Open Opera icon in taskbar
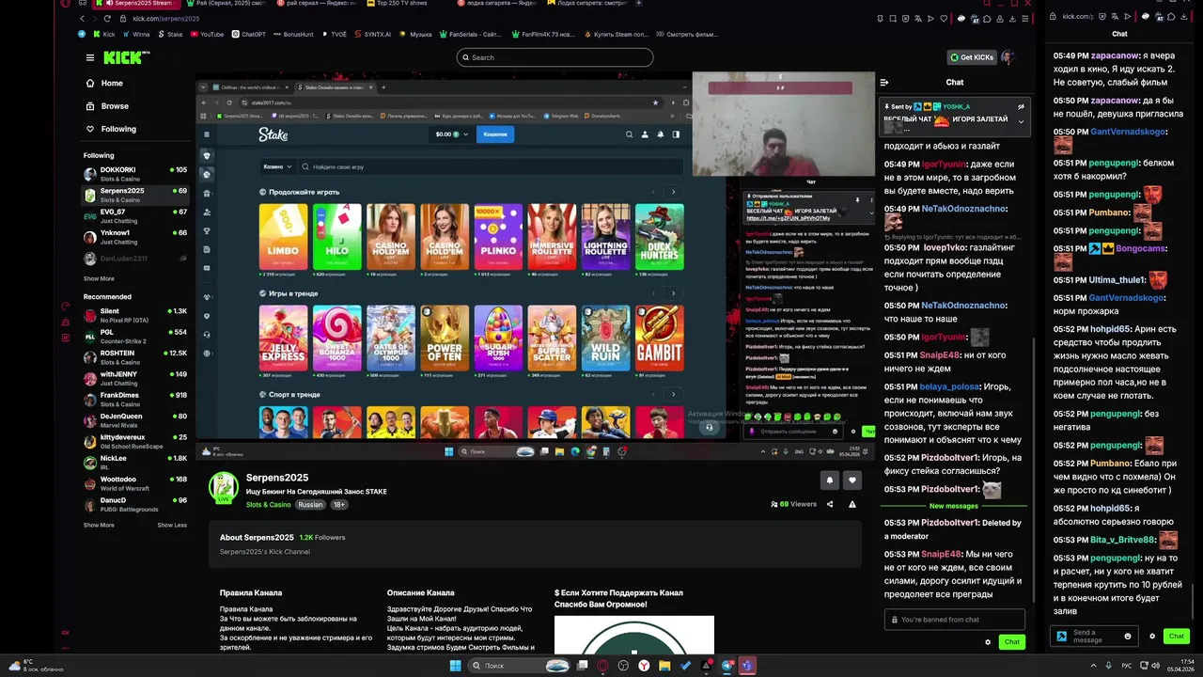The height and width of the screenshot is (677, 1203). pyautogui.click(x=602, y=666)
